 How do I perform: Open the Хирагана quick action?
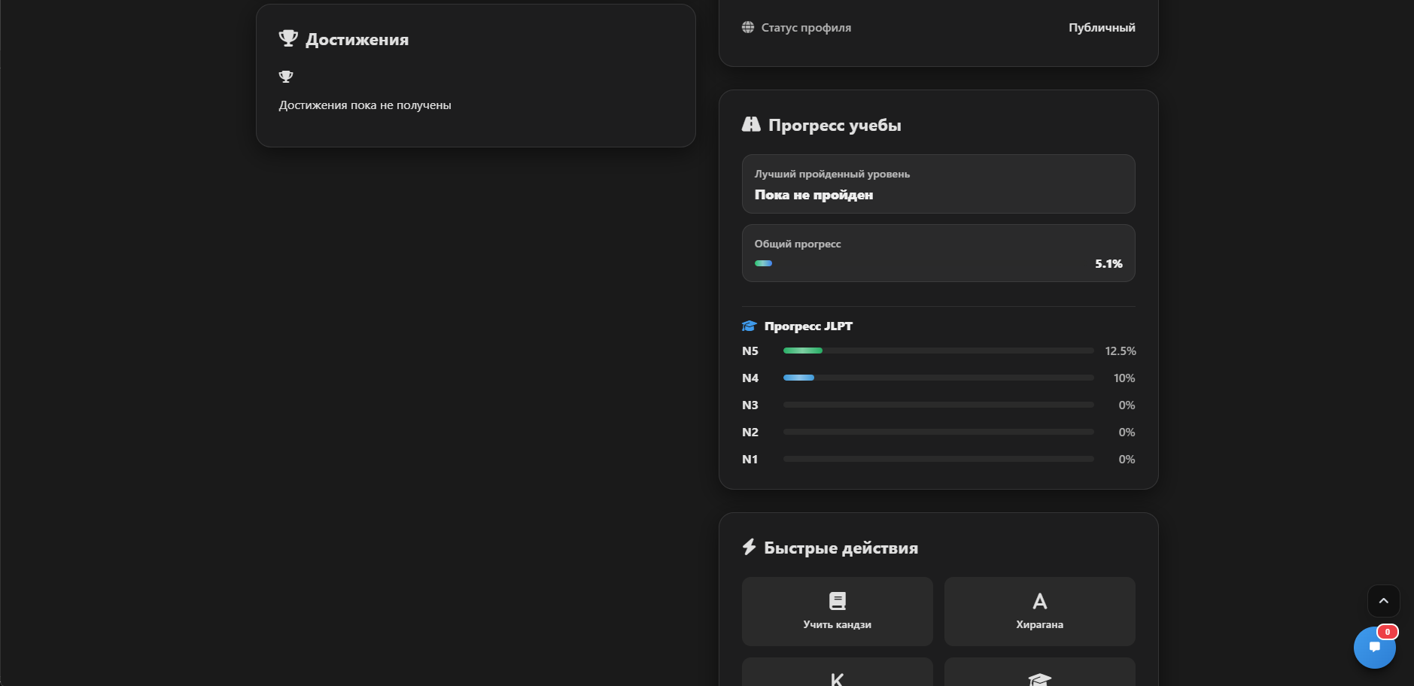click(x=1039, y=611)
